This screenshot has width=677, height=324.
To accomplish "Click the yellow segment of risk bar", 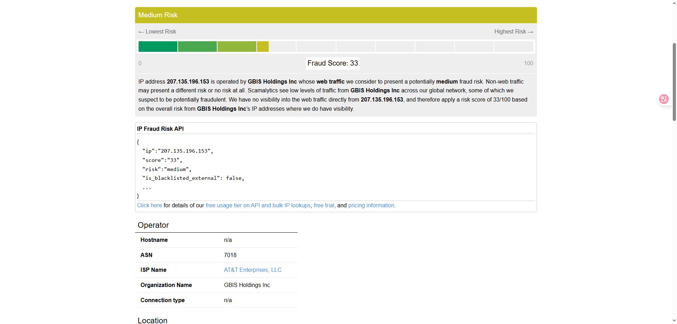I will 263,47.
